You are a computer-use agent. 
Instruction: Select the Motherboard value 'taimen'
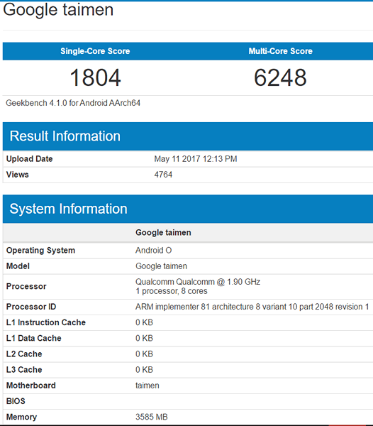pos(147,386)
